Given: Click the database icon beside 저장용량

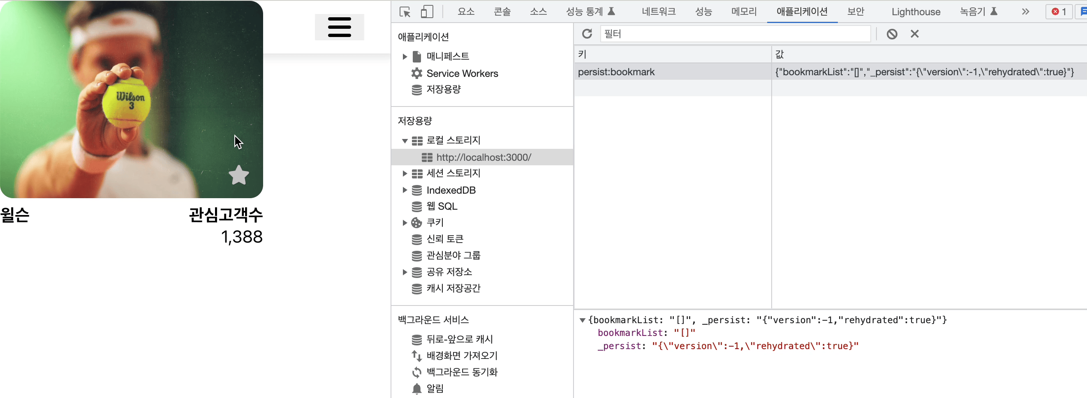Looking at the screenshot, I should tap(416, 90).
